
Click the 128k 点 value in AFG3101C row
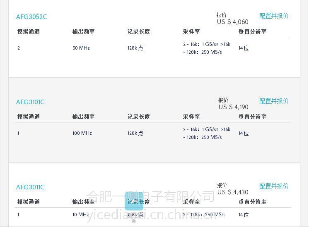tap(135, 133)
